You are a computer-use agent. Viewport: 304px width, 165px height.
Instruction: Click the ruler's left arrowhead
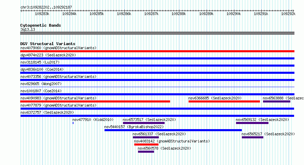[x=21, y=11]
